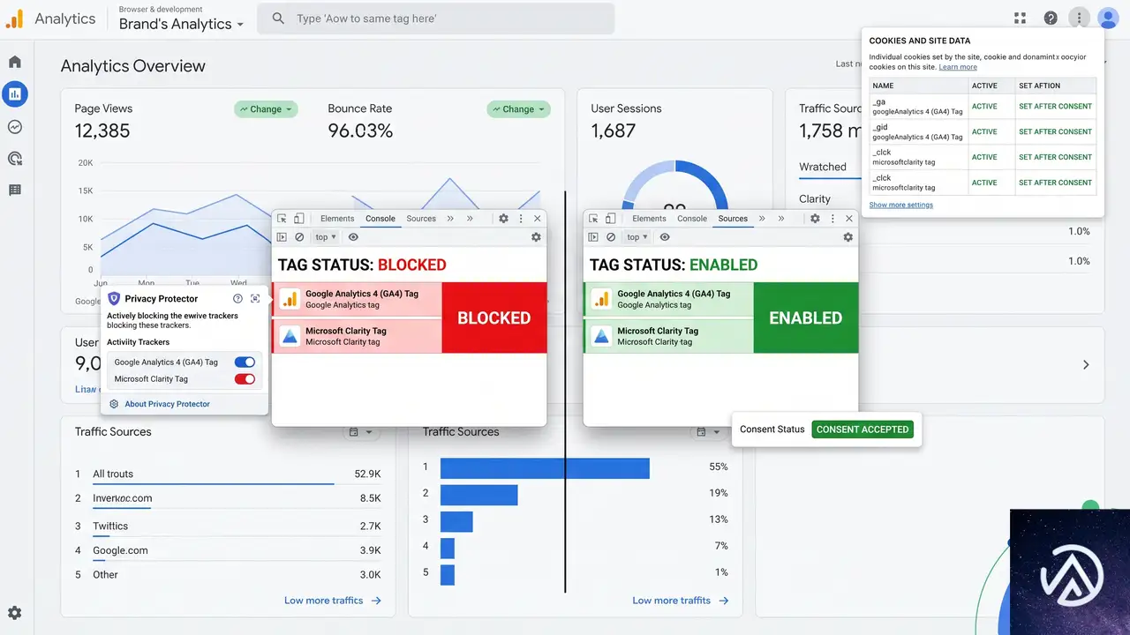The height and width of the screenshot is (635, 1130).
Task: Expand the right chevron arrow on the row card
Action: pos(1086,364)
